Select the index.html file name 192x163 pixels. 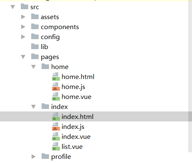(77, 116)
